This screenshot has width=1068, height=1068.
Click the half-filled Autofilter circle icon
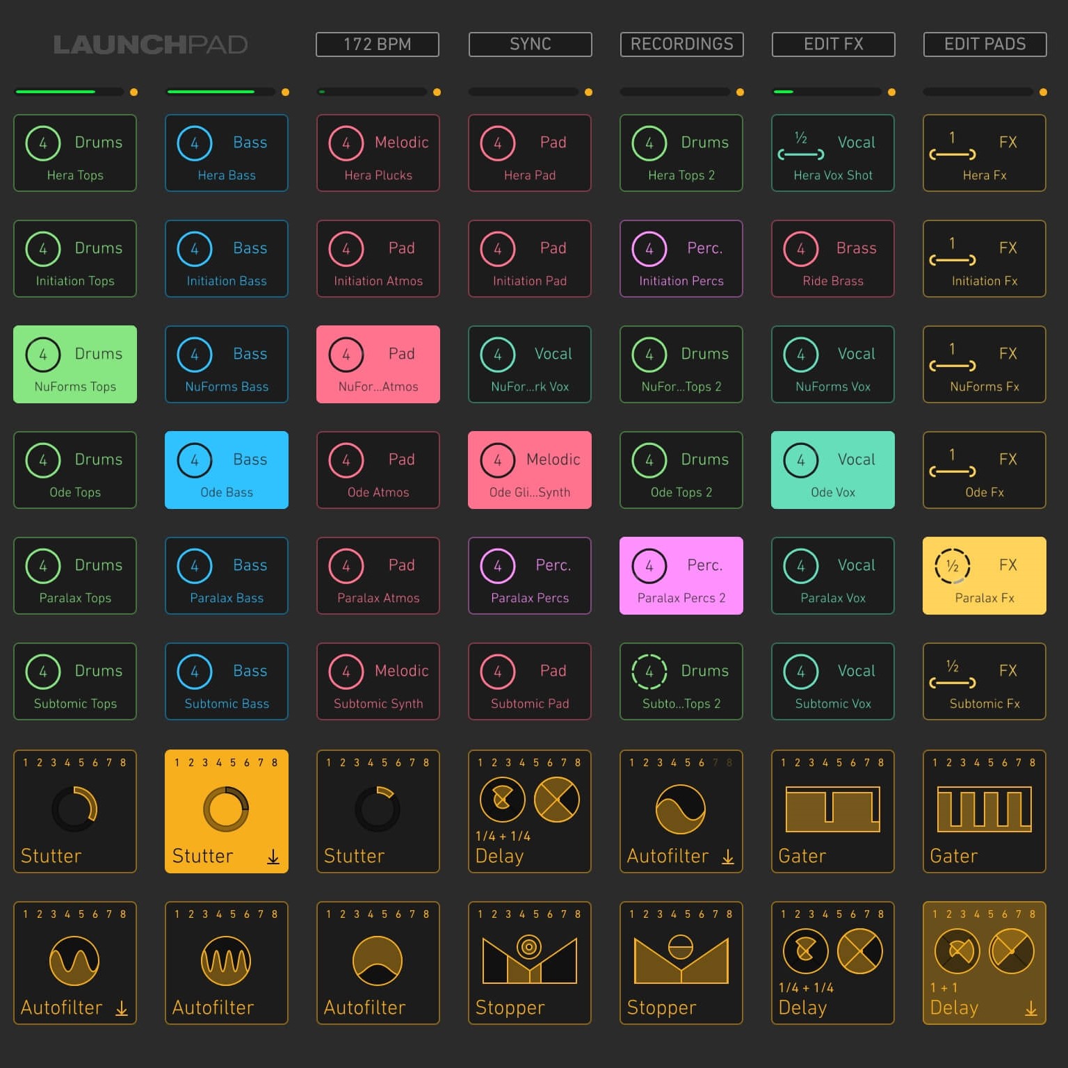click(x=378, y=961)
